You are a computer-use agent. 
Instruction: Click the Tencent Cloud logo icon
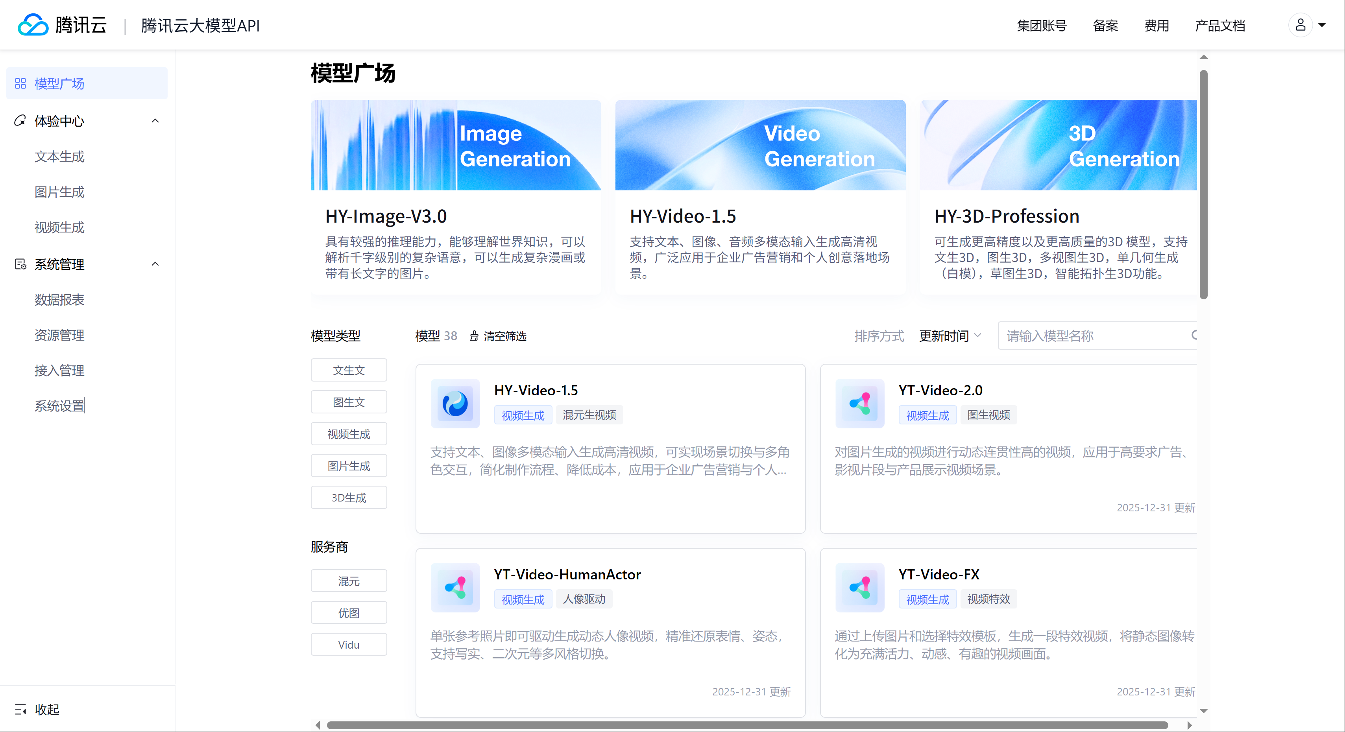point(32,24)
